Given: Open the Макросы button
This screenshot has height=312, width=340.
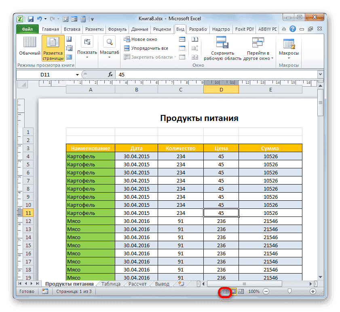Looking at the screenshot, I should tap(289, 48).
